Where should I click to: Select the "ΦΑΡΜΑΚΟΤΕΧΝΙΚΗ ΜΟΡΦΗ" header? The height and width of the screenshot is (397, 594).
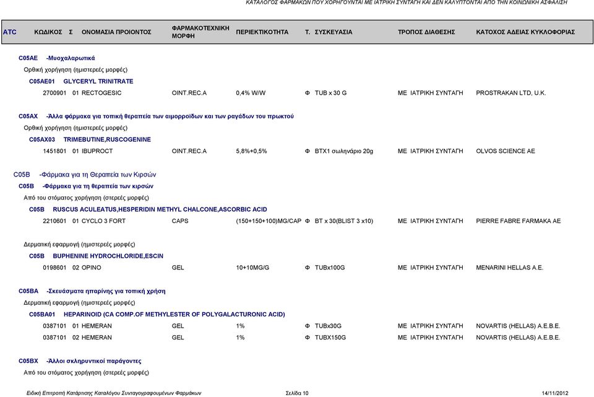click(200, 32)
